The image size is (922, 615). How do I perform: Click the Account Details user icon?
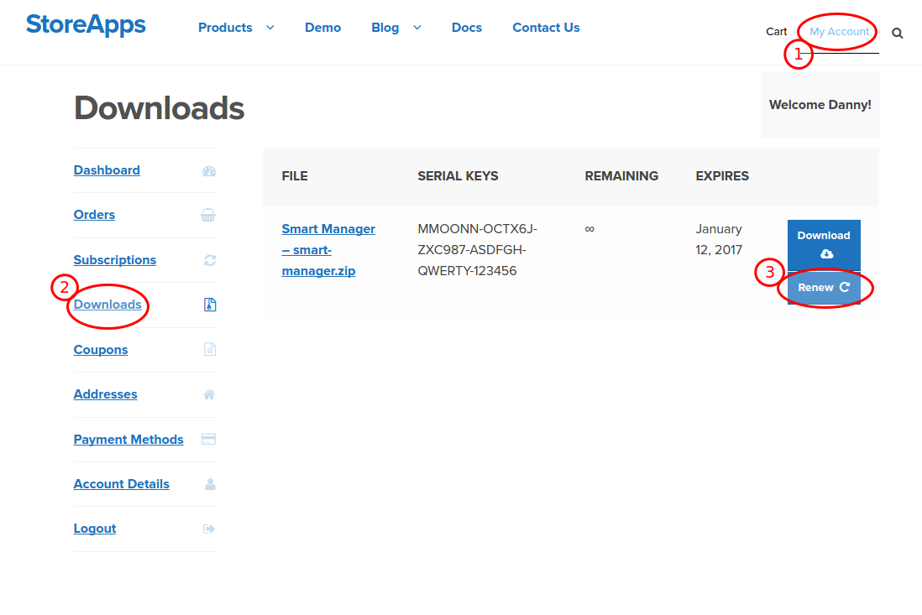pyautogui.click(x=210, y=485)
